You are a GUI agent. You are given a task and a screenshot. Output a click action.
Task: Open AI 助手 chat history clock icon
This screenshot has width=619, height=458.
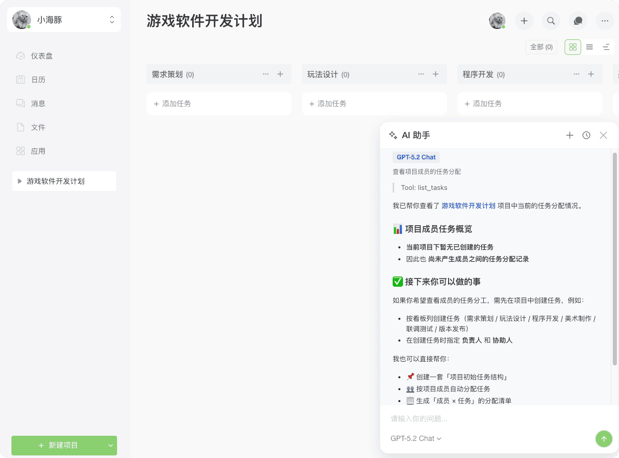click(x=586, y=135)
